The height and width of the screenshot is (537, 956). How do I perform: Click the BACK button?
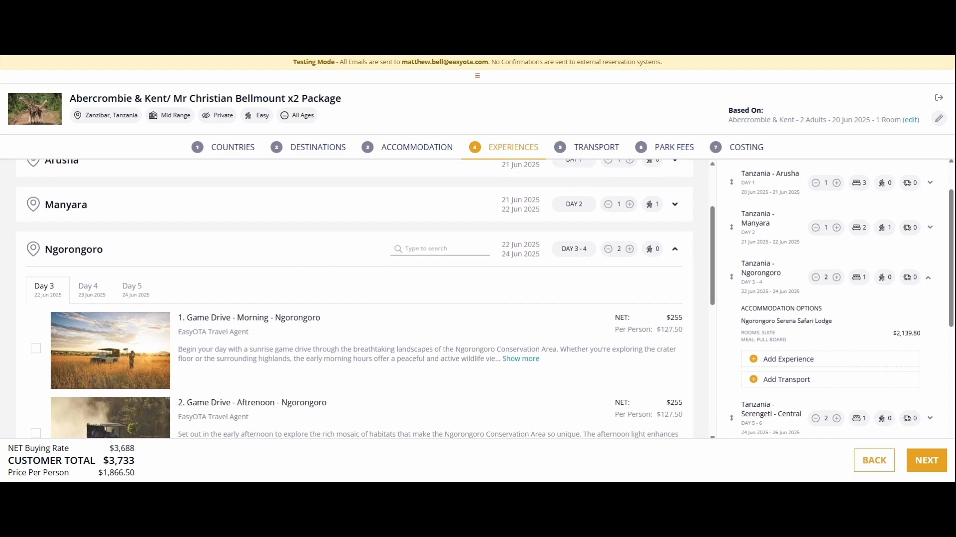874,460
